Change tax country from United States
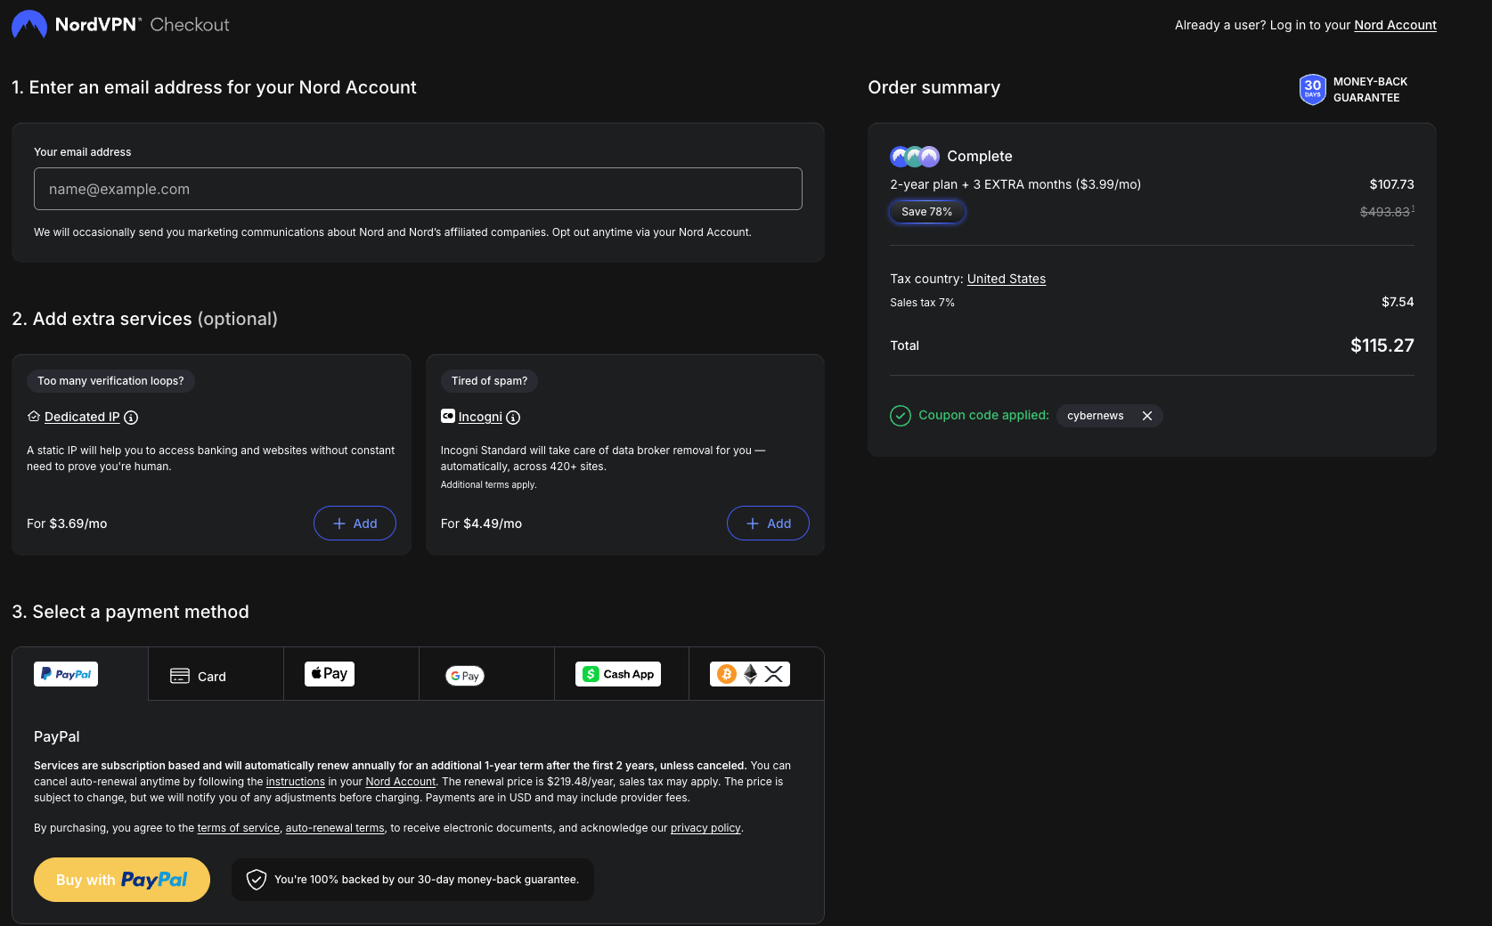 pos(1007,279)
